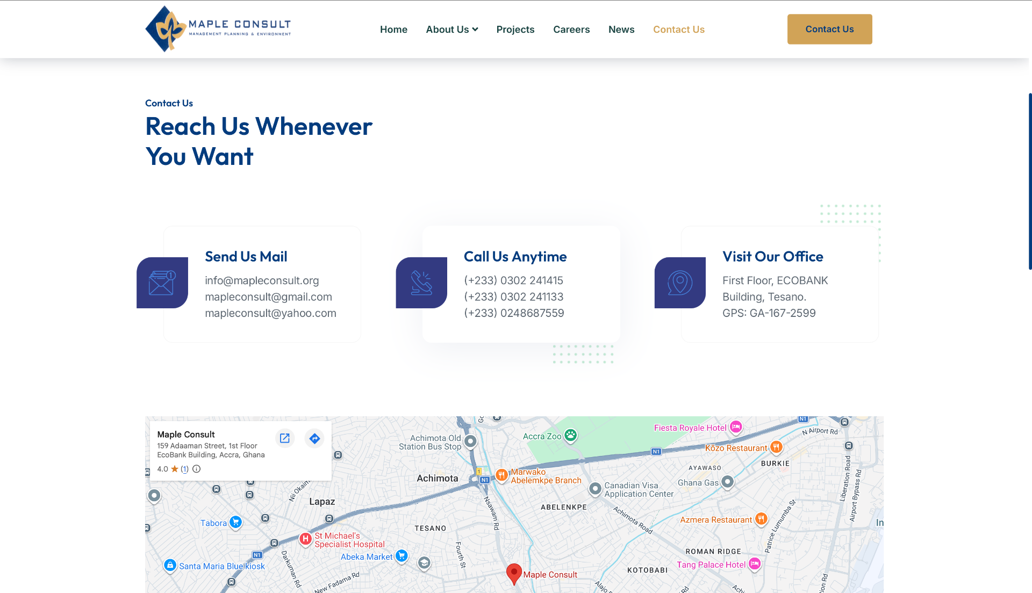
Task: Select Contact Us in the navigation menu
Action: click(x=679, y=30)
